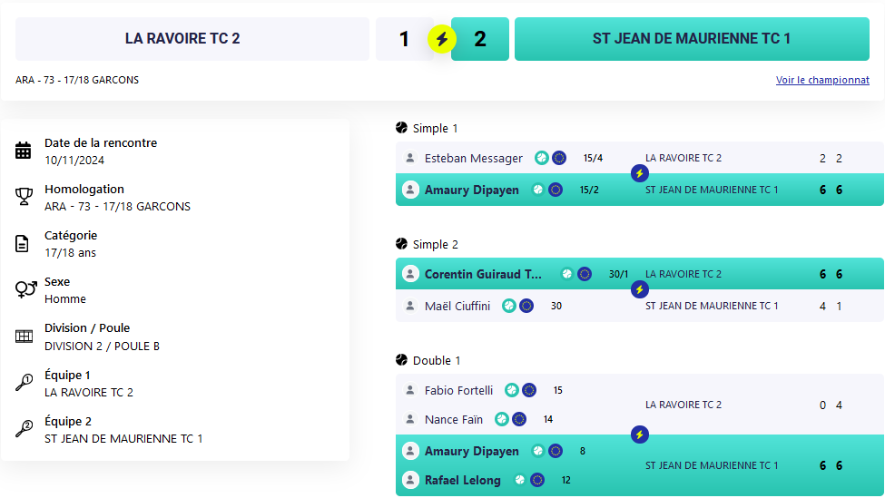
Task: Click the lightning badge in Double 1
Action: tap(640, 435)
